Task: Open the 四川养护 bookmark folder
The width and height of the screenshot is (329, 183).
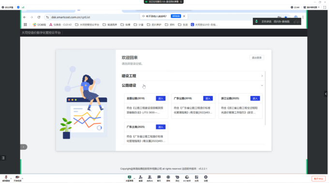Action: point(154,25)
